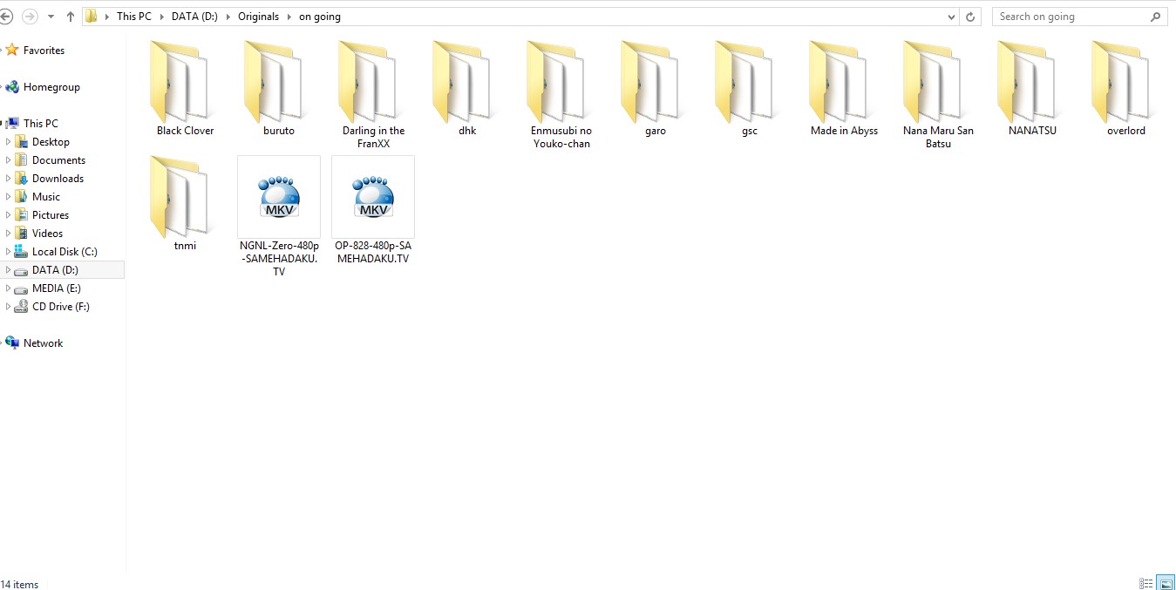Select the gsc folder
The height and width of the screenshot is (590, 1176).
tap(750, 89)
